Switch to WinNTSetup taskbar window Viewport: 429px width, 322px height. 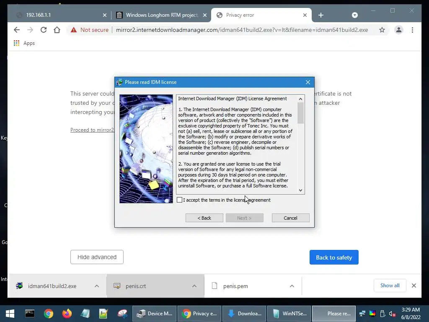289,314
